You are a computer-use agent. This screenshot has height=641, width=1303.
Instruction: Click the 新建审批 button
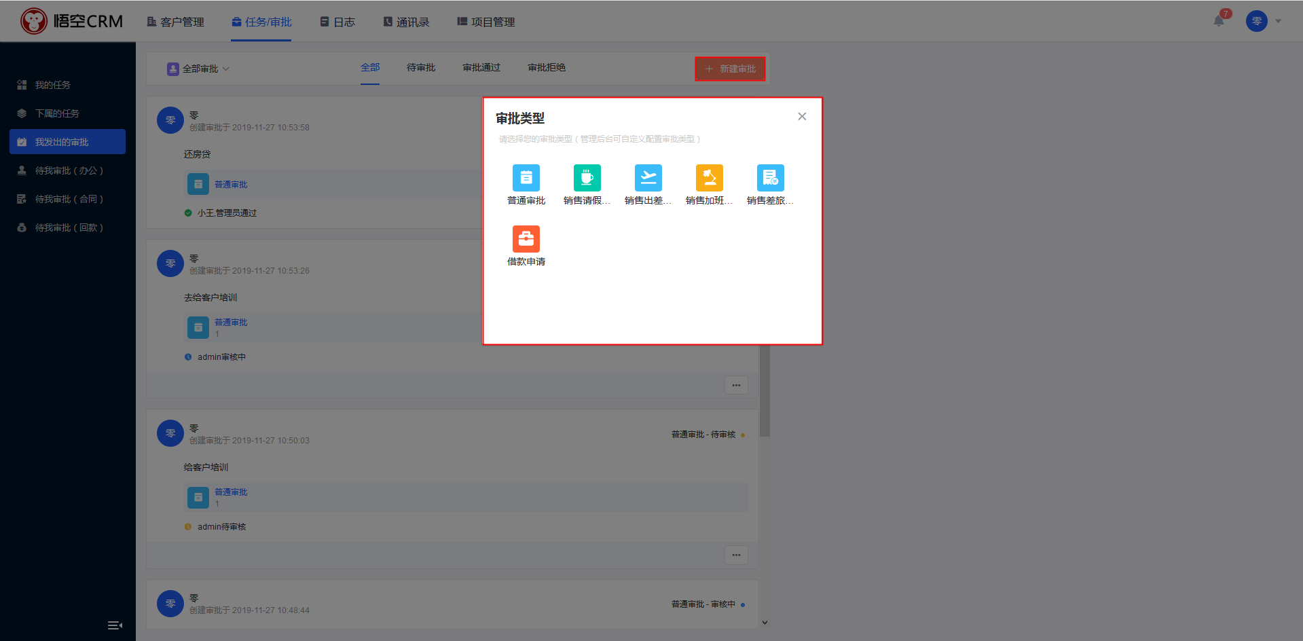730,69
